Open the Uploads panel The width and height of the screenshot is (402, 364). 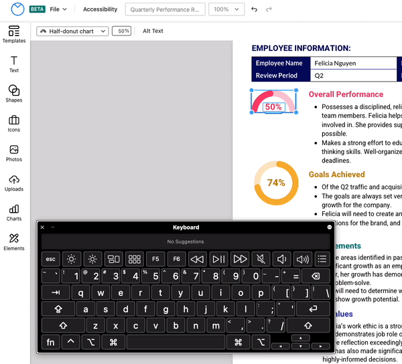[x=14, y=183]
